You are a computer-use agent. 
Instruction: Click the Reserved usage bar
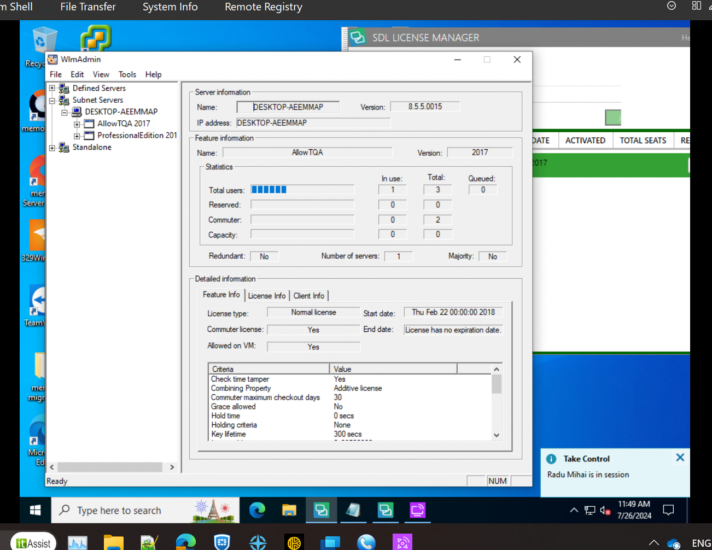click(x=302, y=204)
